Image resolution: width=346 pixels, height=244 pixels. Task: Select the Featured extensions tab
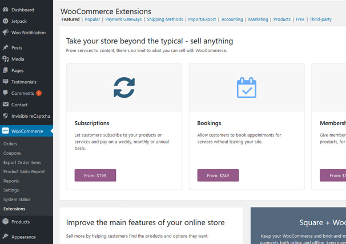tap(70, 19)
